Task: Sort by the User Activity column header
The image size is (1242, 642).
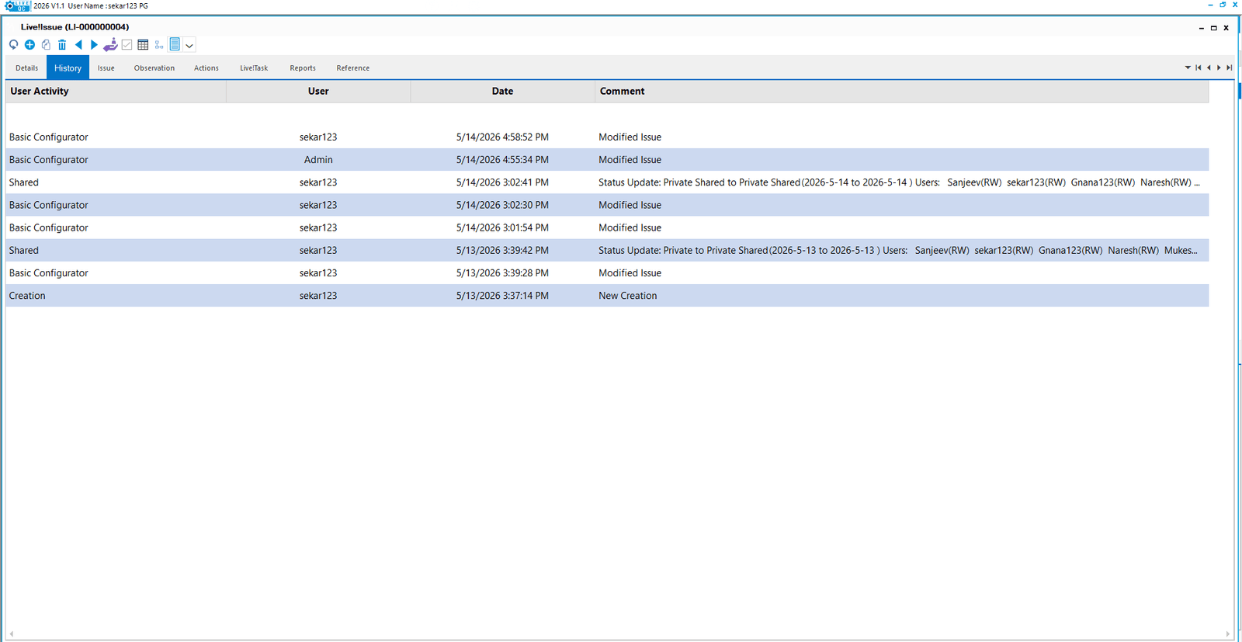Action: [116, 91]
